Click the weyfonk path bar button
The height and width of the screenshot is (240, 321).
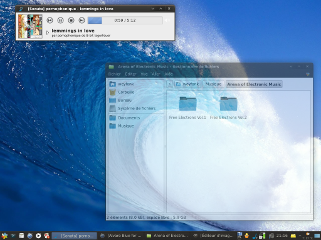[187, 84]
